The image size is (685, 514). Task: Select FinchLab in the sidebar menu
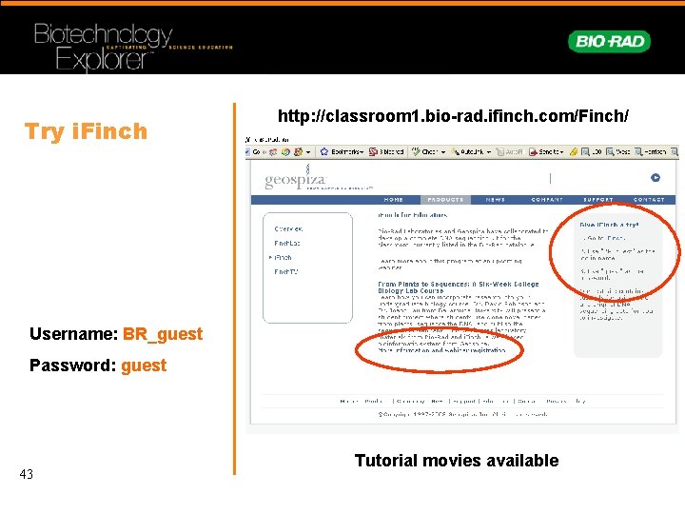pos(287,243)
